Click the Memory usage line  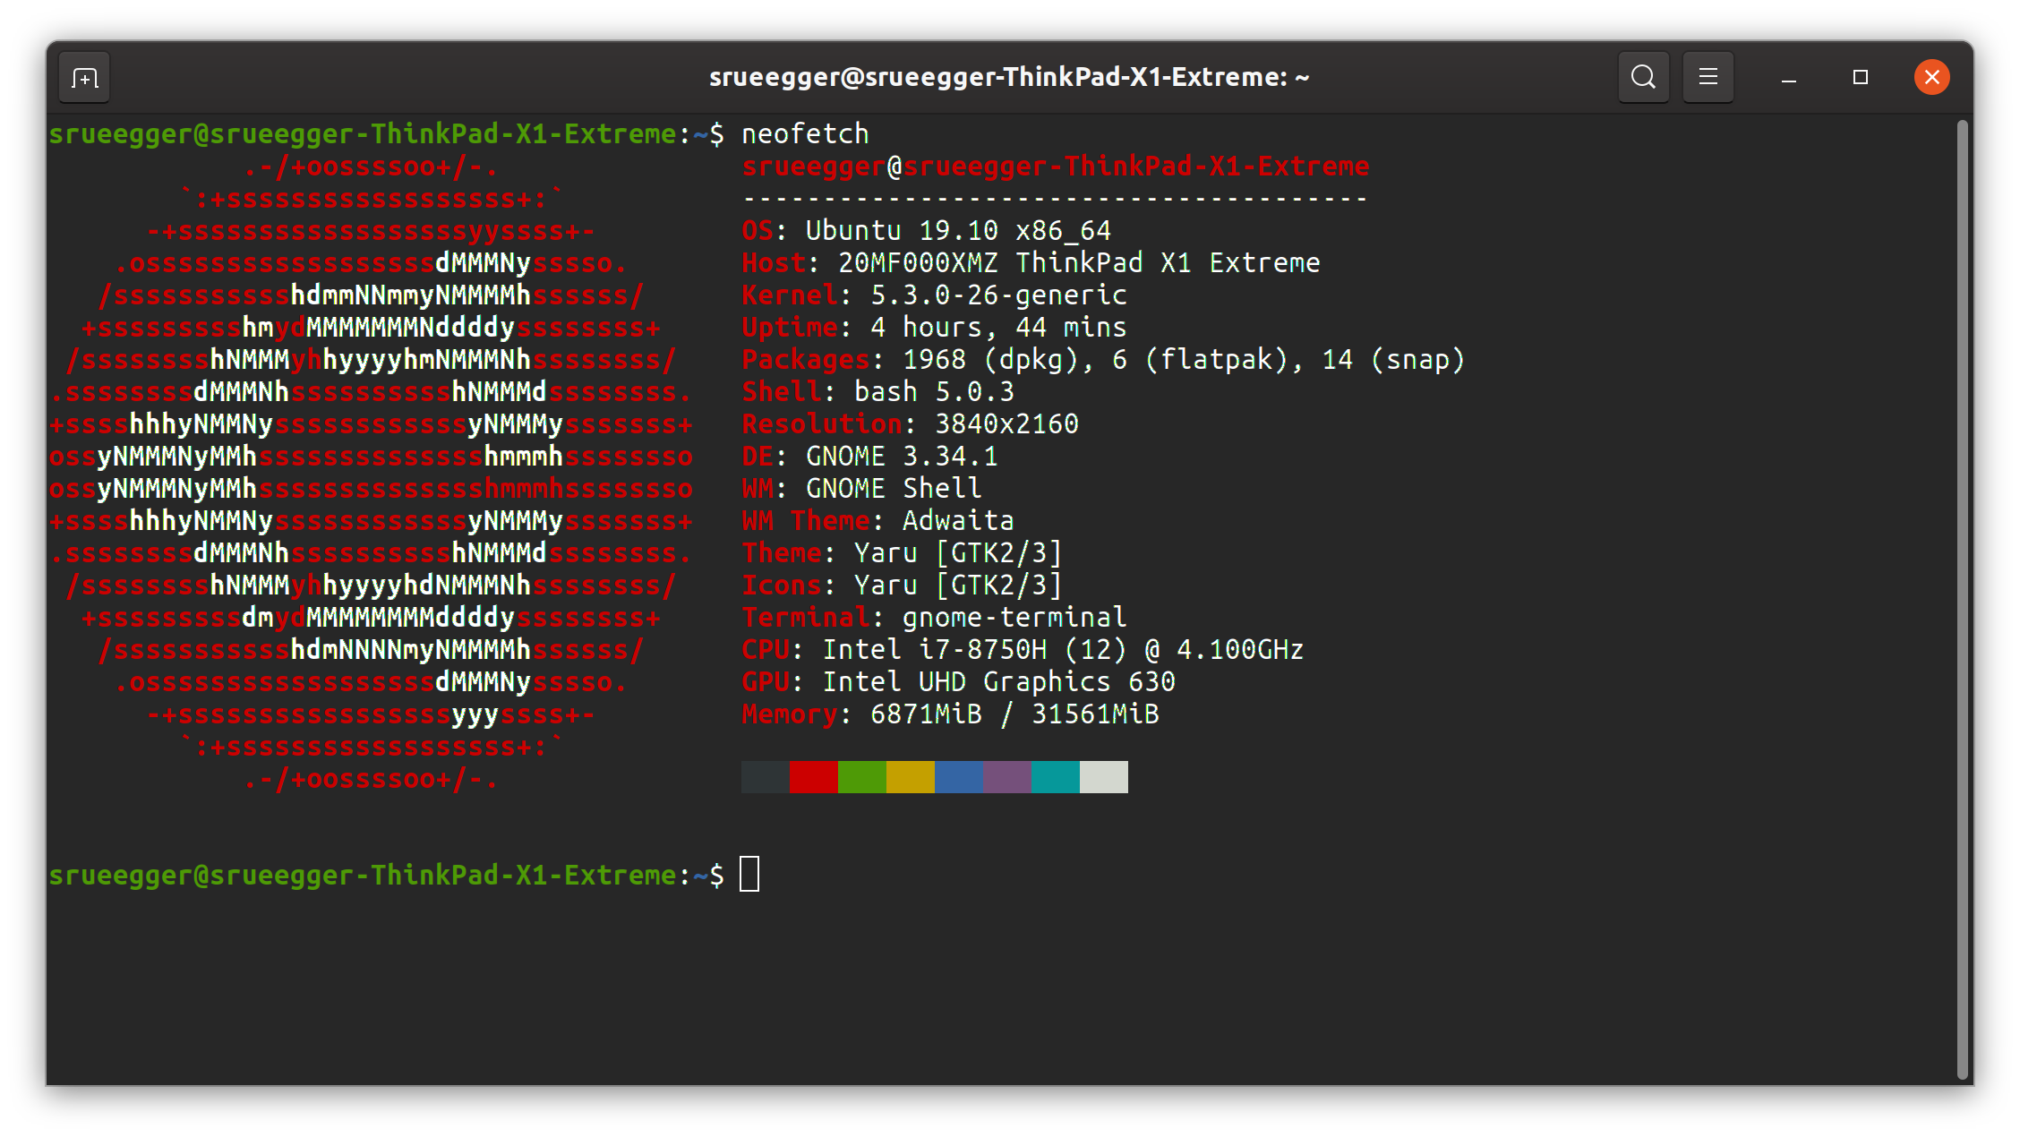(x=949, y=714)
